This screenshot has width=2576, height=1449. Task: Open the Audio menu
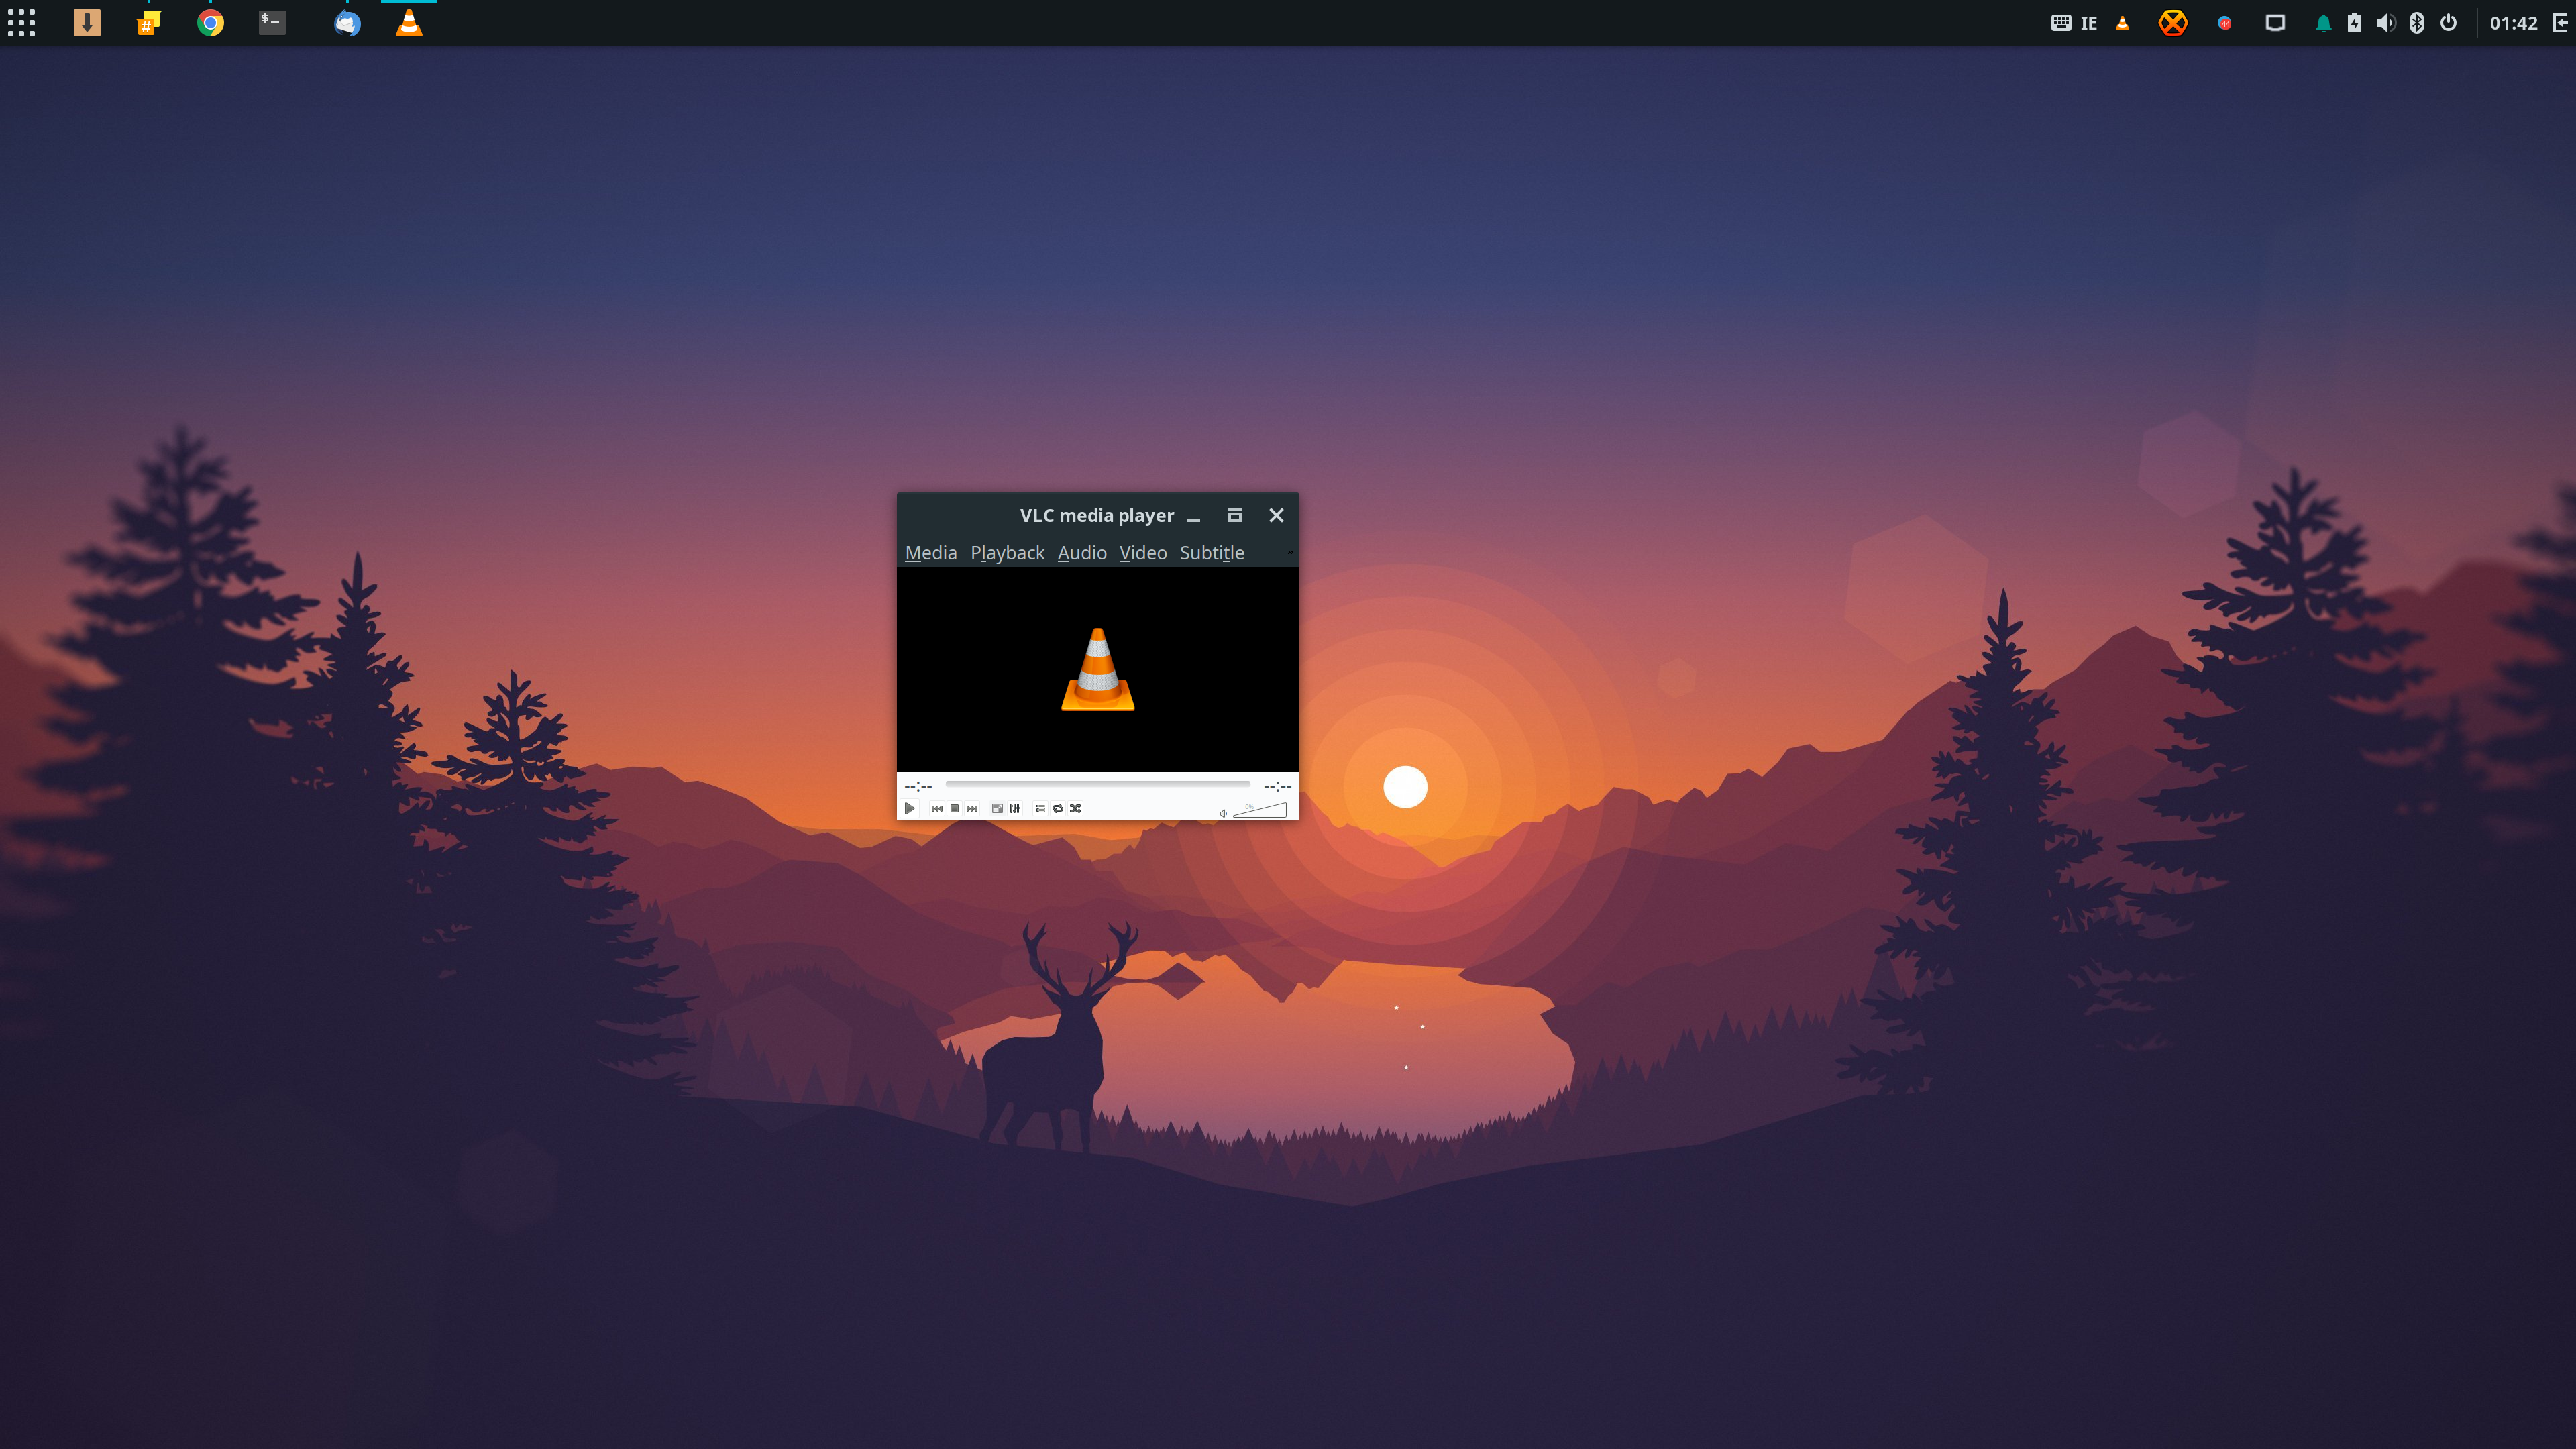point(1082,553)
